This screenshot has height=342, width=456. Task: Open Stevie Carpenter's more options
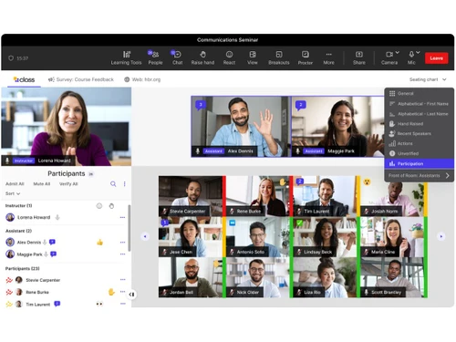pos(122,280)
